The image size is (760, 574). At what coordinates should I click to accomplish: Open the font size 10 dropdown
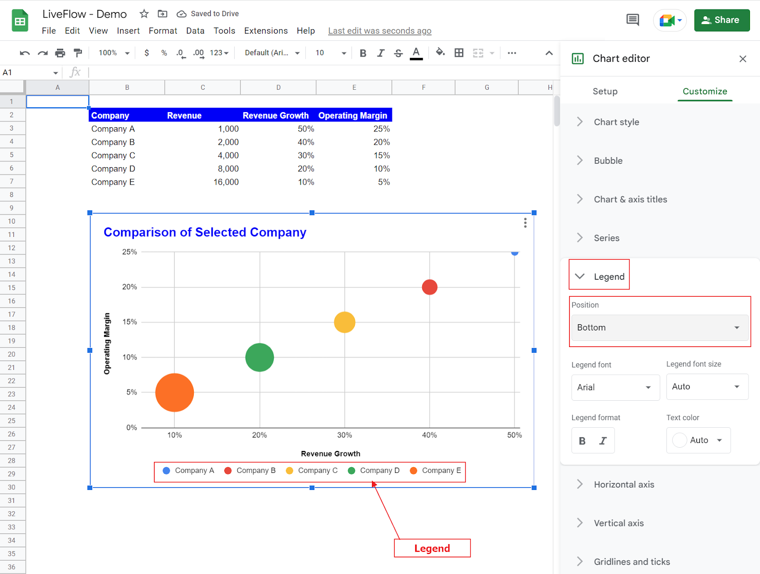331,53
